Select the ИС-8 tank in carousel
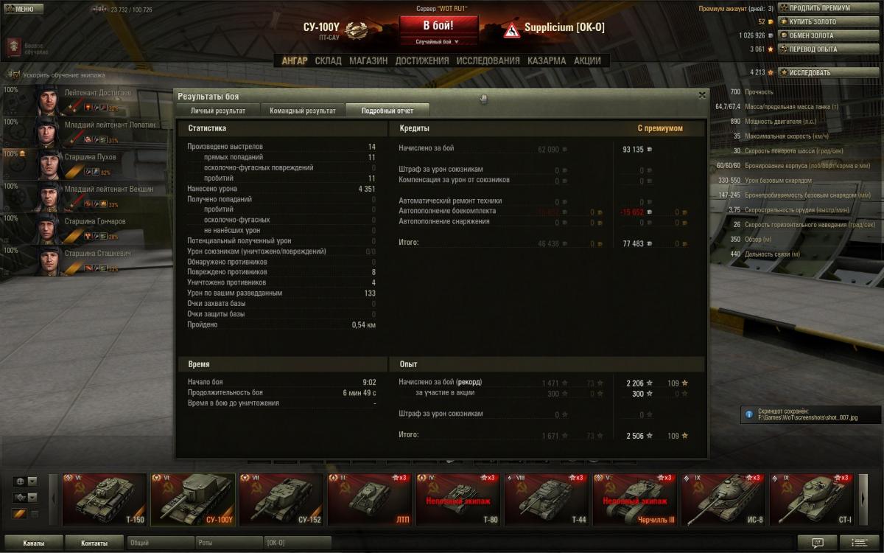The width and height of the screenshot is (884, 553). (723, 499)
